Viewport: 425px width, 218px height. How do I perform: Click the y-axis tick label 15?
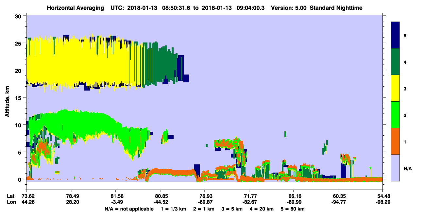(19, 98)
